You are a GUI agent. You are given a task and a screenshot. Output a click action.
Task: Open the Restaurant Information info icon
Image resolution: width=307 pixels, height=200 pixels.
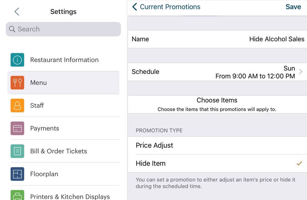17,60
